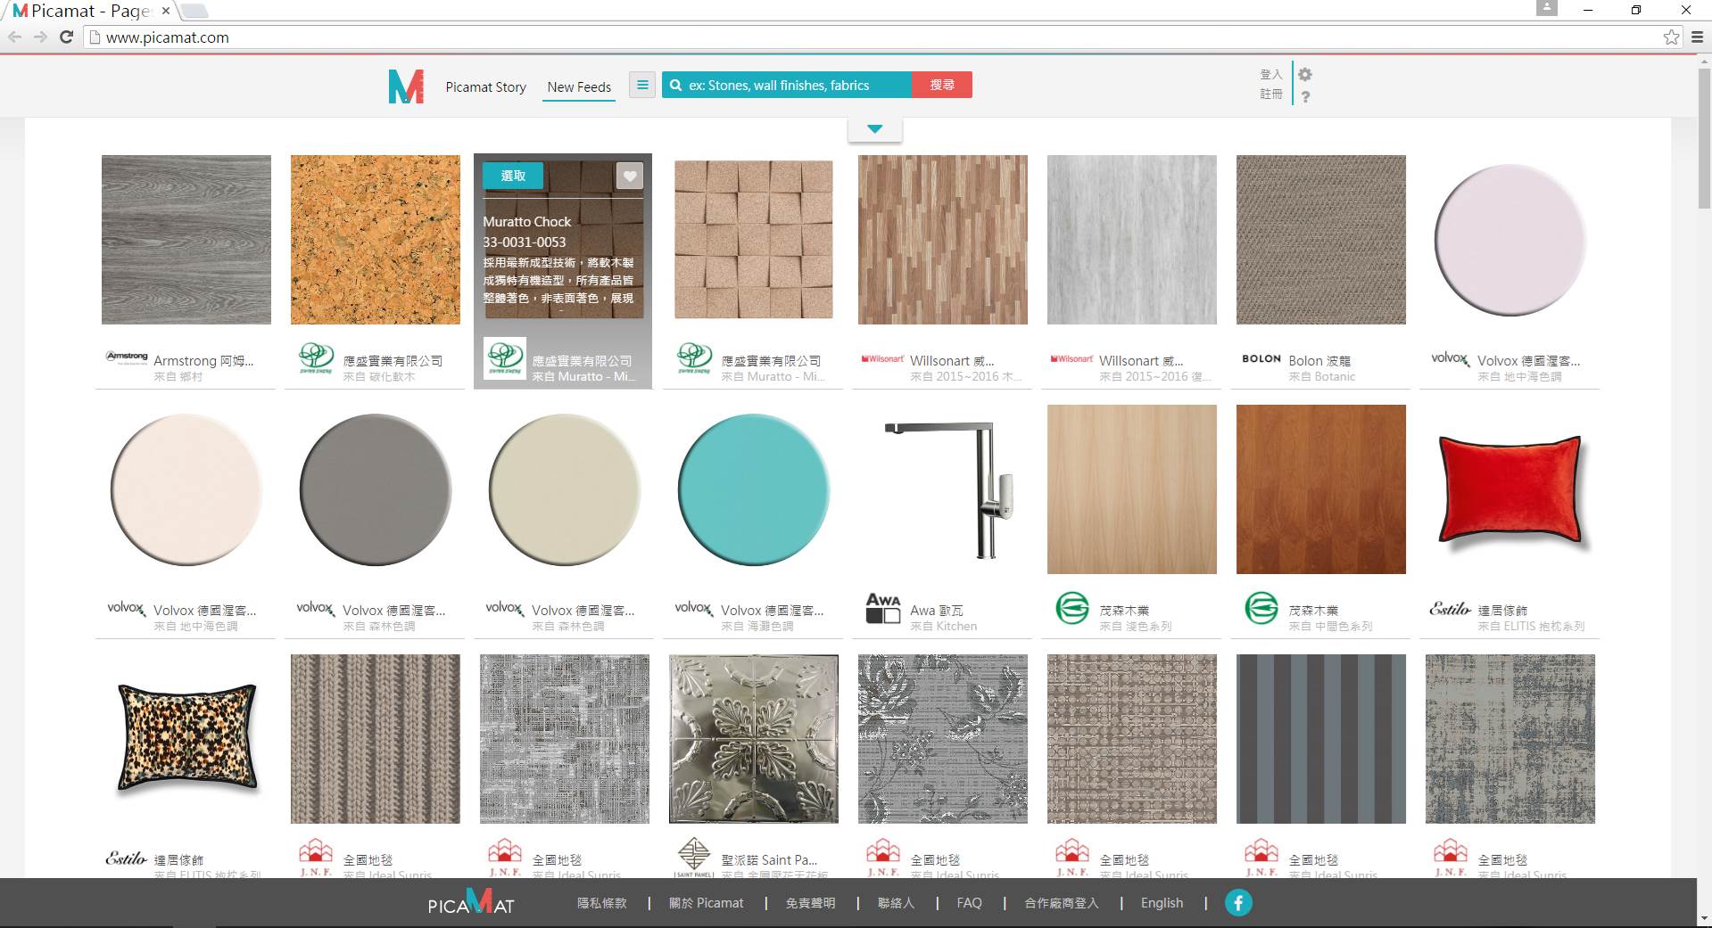The width and height of the screenshot is (1712, 928).
Task: Bookmark this page with star icon
Action: 1671,37
